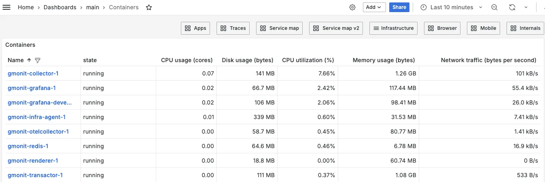Image resolution: width=545 pixels, height=182 pixels.
Task: Click the Containers panel title
Action: pos(20,45)
